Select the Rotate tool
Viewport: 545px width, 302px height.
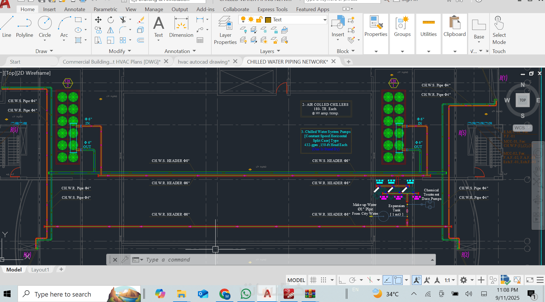point(111,20)
